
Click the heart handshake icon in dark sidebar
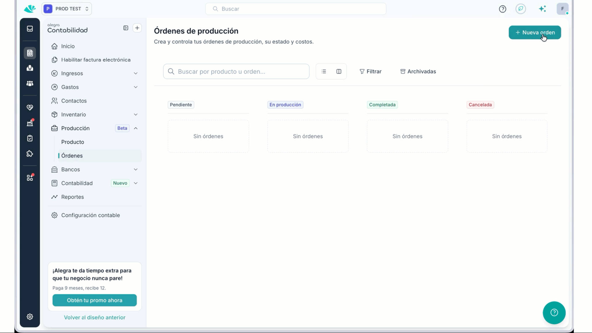click(x=30, y=108)
